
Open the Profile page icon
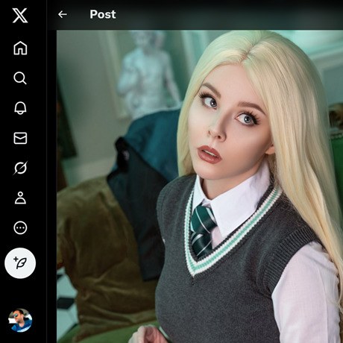coord(20,198)
